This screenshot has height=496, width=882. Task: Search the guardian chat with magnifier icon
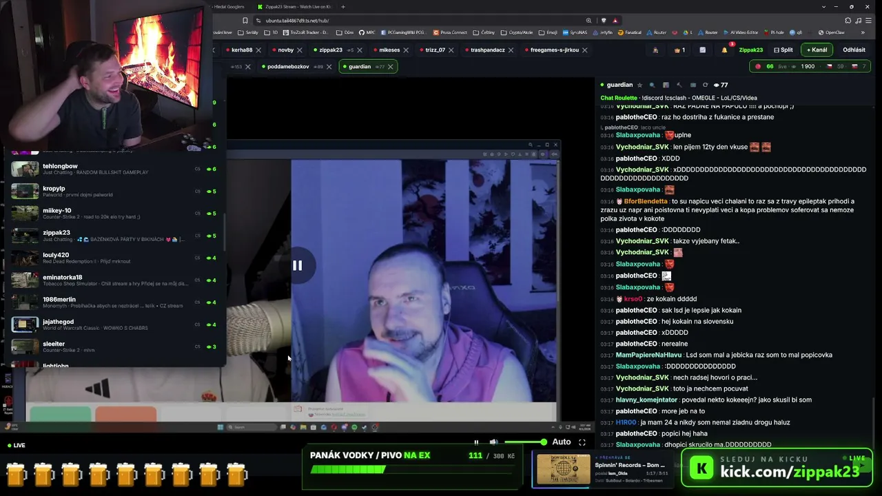[x=652, y=85]
